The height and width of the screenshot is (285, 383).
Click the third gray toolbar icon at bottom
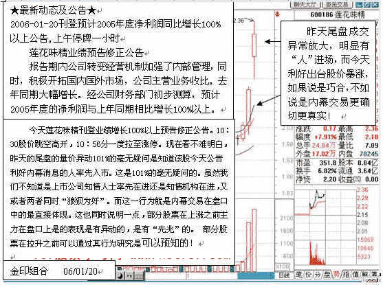coord(139,275)
